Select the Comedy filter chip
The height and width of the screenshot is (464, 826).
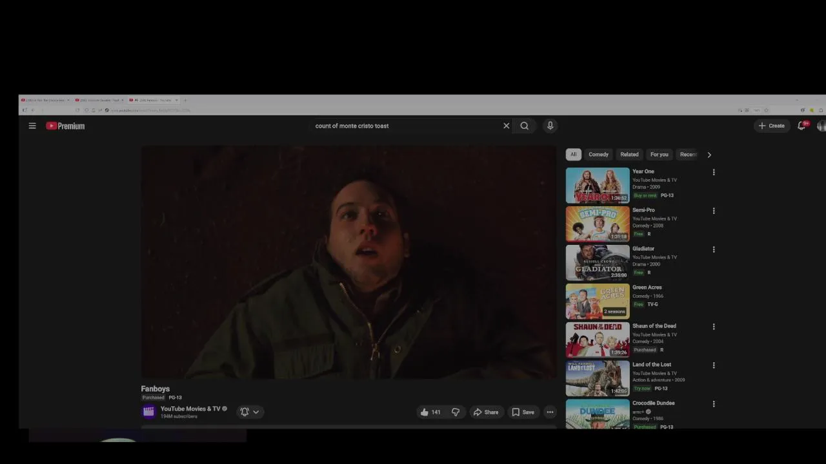[x=598, y=155]
